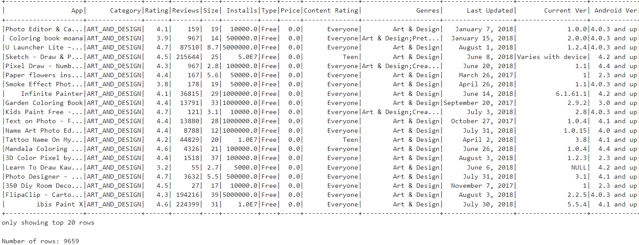Click the "Text on Photo - F..." cell
639x245 pixels.
(x=44, y=121)
